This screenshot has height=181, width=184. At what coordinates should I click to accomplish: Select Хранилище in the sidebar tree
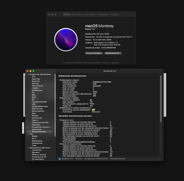(37, 129)
